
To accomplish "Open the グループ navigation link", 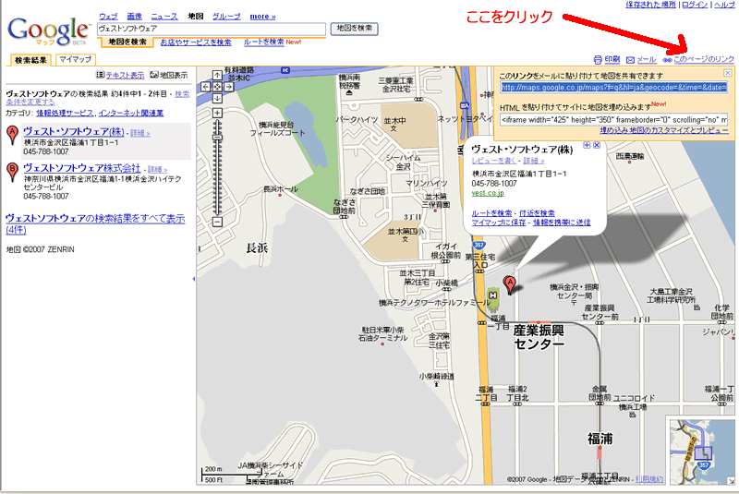I will pos(226,17).
